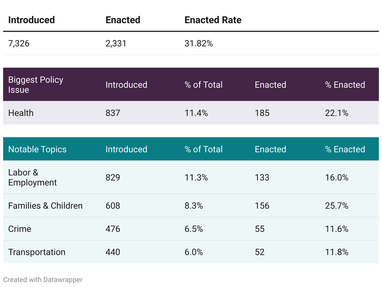Viewport: 382px width, 287px height.
Task: Select the 7,326 introduced total cell
Action: 19,43
